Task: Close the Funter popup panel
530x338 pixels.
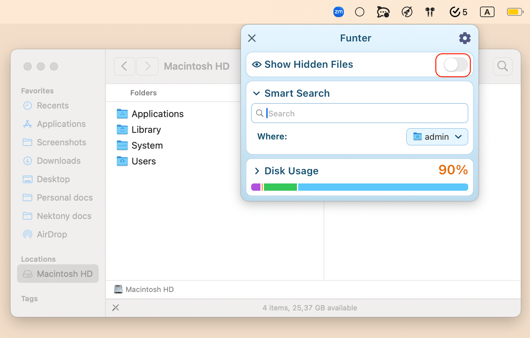Action: click(x=252, y=38)
